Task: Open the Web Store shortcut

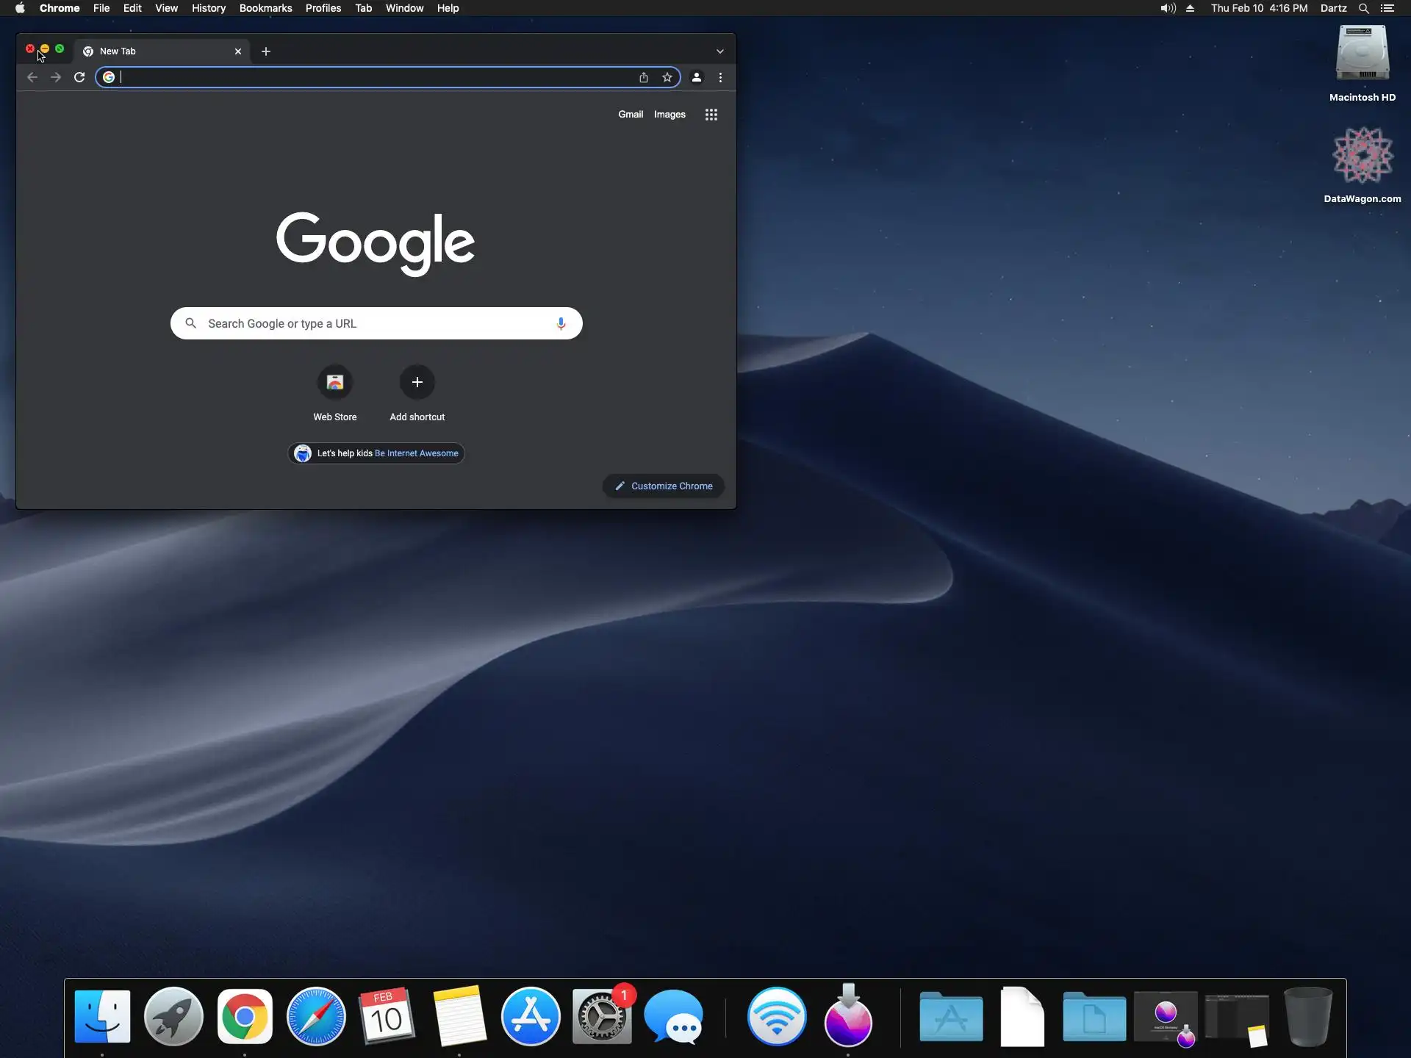Action: 335,383
